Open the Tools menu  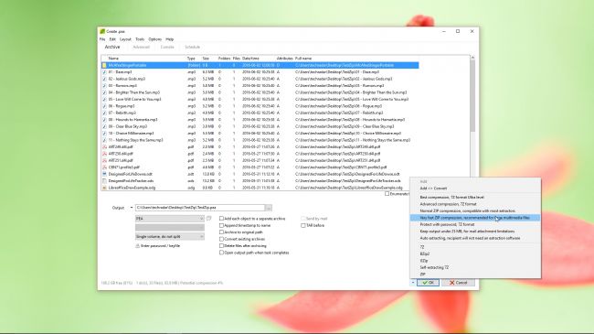click(x=140, y=39)
